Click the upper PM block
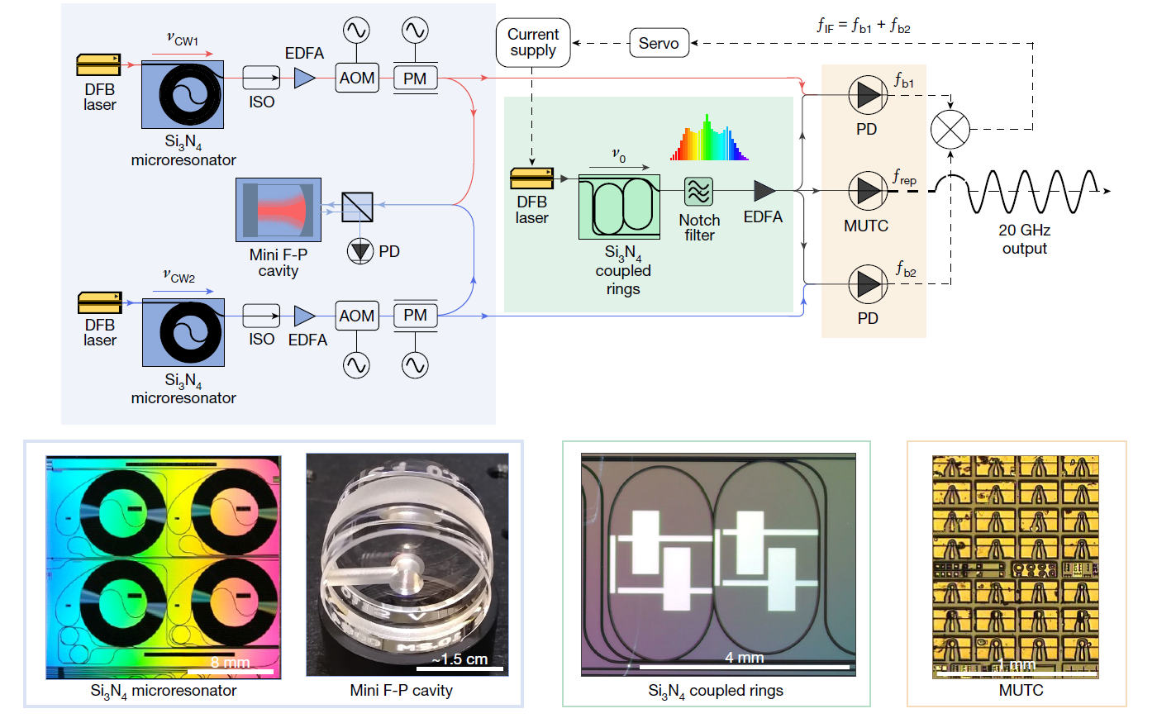 pyautogui.click(x=415, y=78)
